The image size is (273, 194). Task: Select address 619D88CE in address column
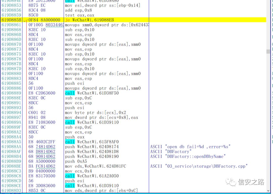pyautogui.click(x=11, y=186)
